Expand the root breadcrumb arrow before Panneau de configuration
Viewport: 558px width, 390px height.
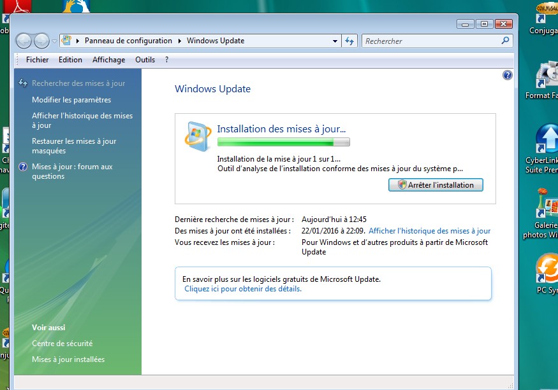point(78,41)
